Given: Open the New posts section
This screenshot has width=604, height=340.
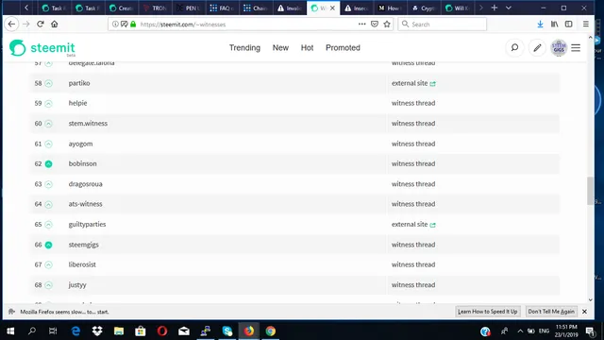Looking at the screenshot, I should [x=280, y=48].
